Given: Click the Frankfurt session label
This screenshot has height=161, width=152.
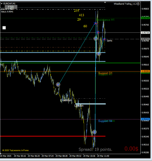Looking at the screenshot, I should [x=66, y=100].
